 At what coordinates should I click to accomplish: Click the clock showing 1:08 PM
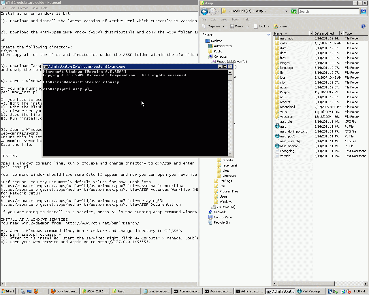tap(359, 291)
